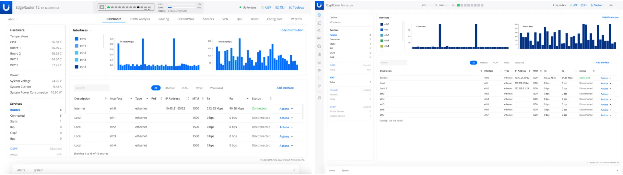Filter by VLAN in EdgeRouter Pro
Screen dimensions: 623x175
coord(496,63)
